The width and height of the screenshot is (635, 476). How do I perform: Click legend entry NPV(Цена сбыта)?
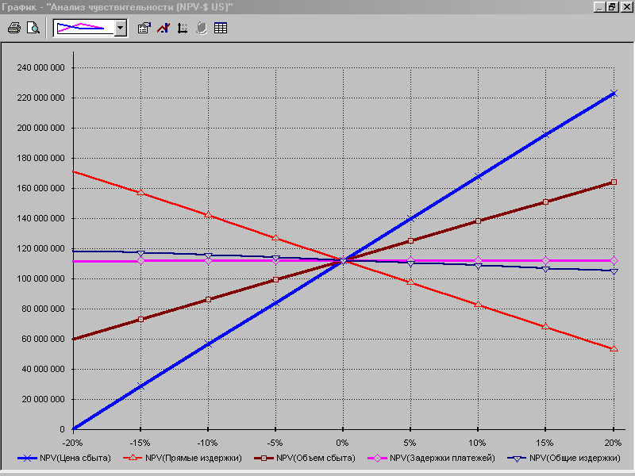tap(64, 458)
